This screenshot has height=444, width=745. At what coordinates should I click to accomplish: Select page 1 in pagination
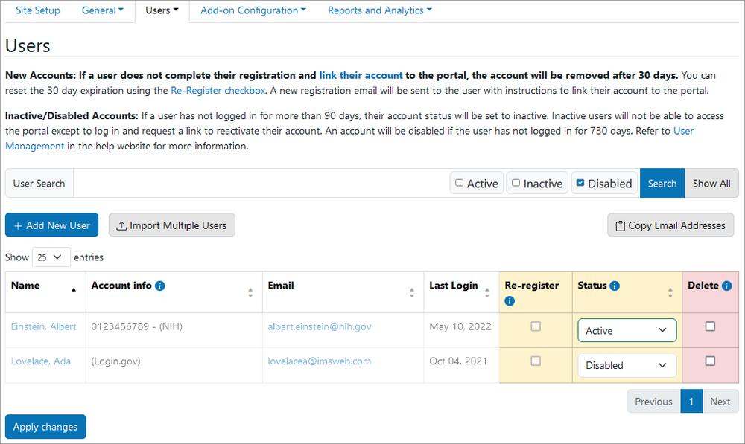[691, 402]
